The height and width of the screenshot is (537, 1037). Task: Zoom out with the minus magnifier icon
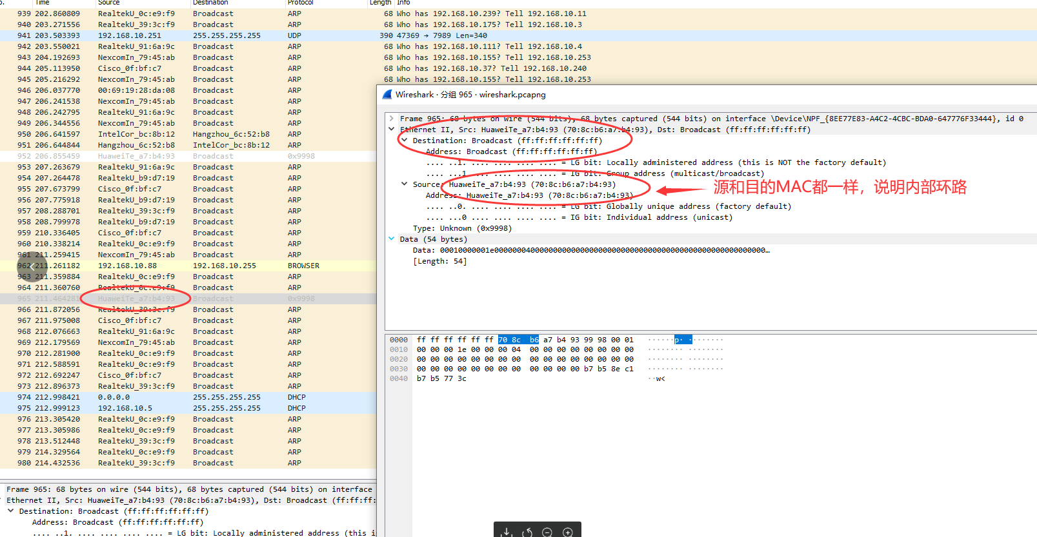tap(547, 532)
